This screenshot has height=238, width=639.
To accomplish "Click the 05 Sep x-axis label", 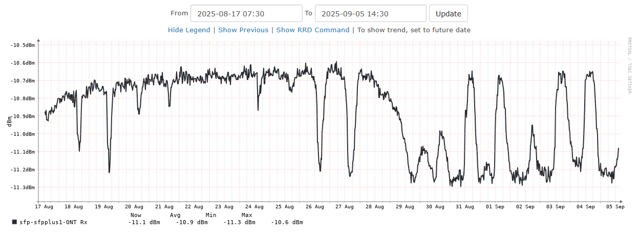I will [x=615, y=207].
